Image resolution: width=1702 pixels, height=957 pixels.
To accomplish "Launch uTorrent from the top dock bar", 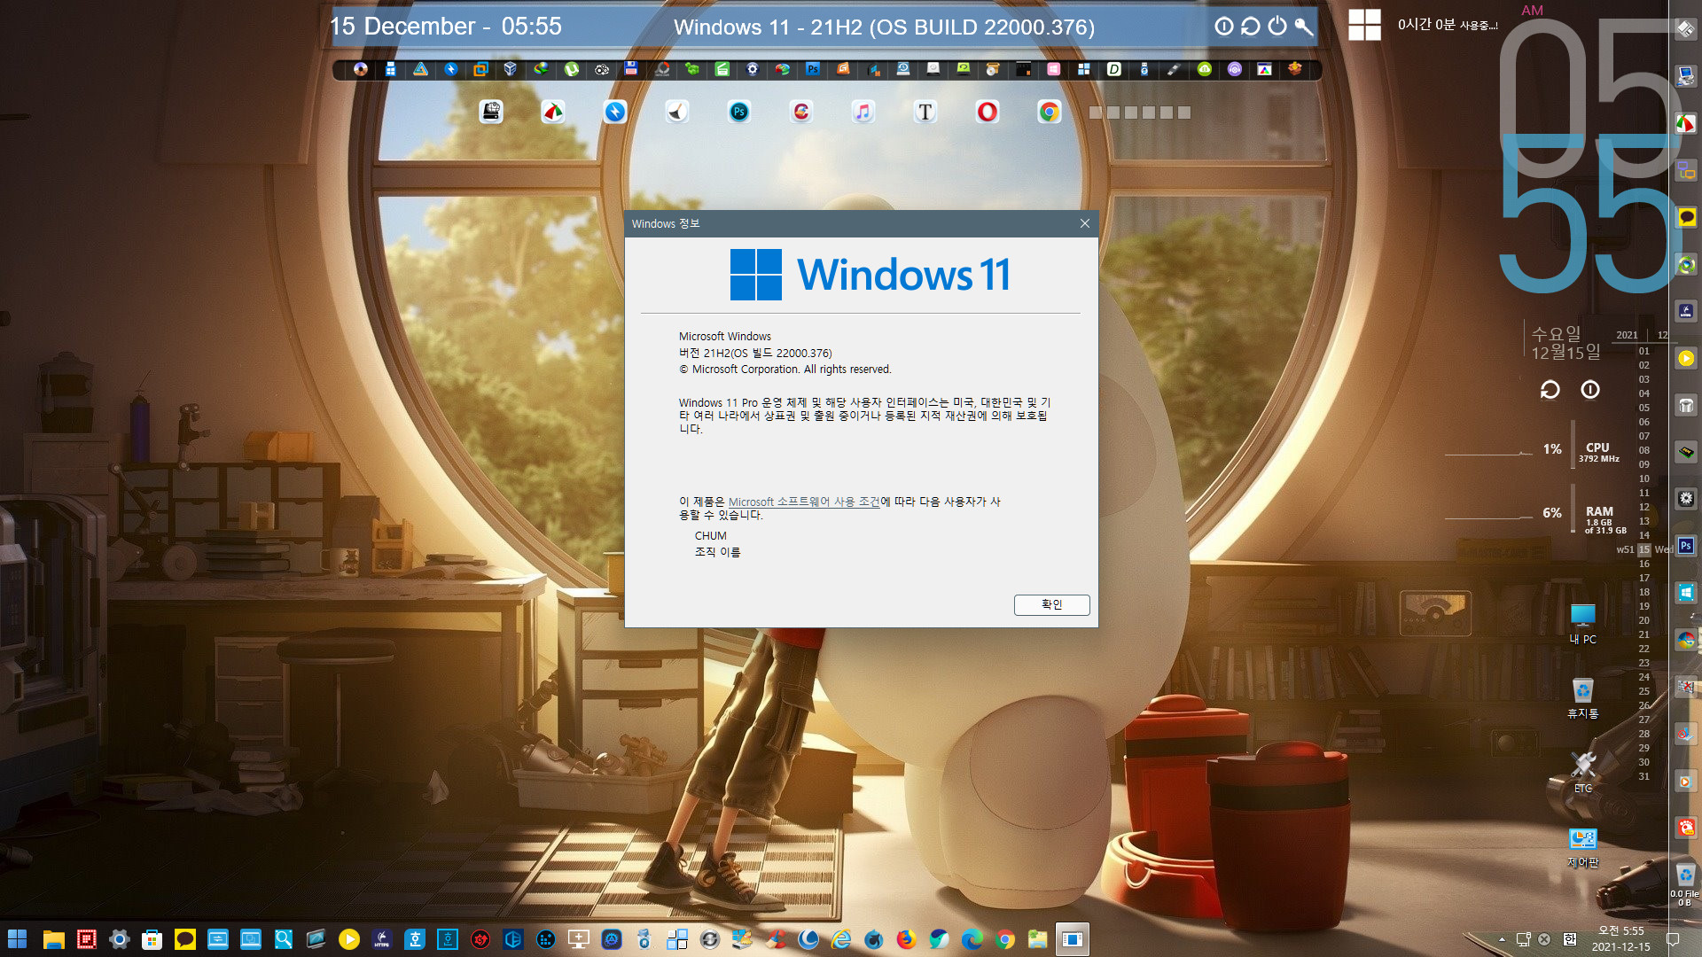I will (x=572, y=69).
